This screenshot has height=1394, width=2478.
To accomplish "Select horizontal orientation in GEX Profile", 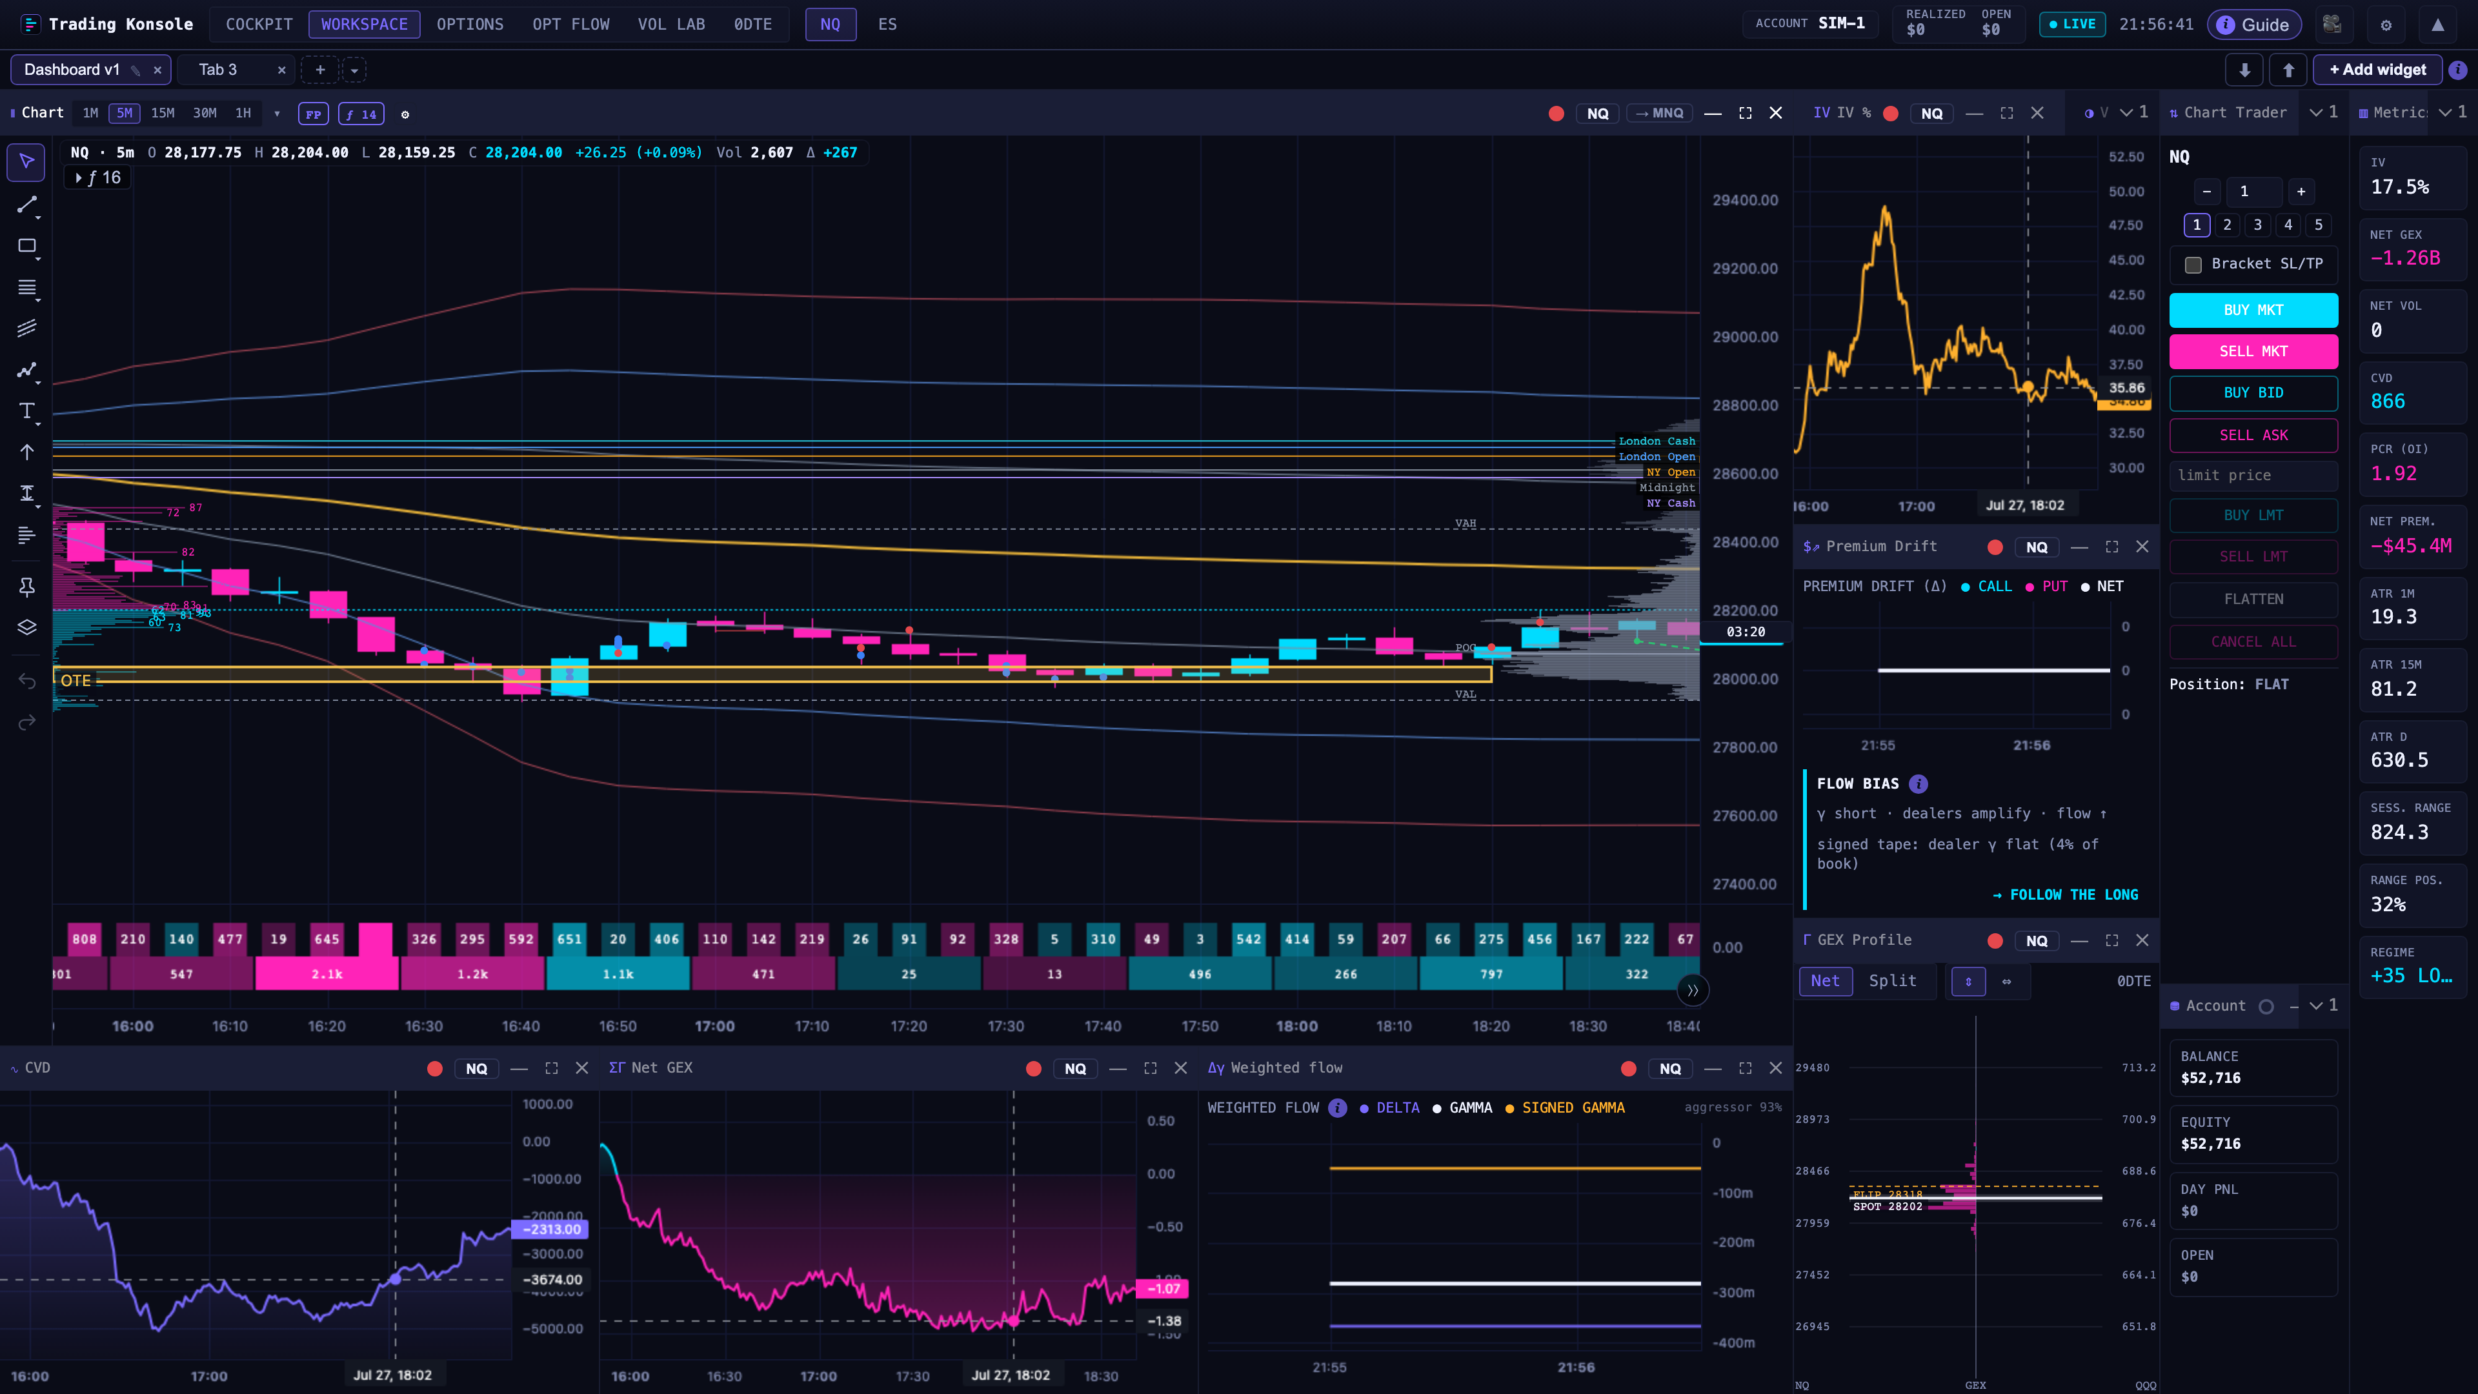I will point(2007,981).
